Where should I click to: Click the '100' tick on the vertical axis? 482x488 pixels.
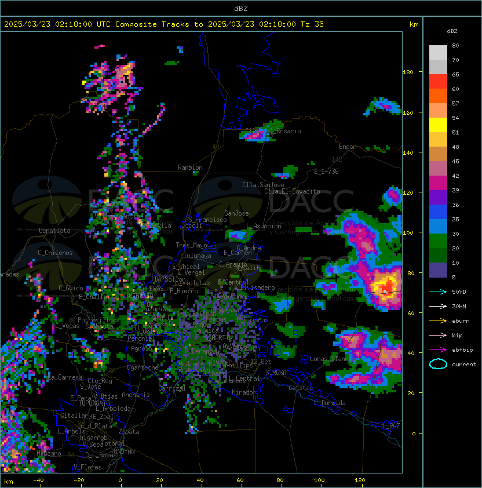click(408, 233)
